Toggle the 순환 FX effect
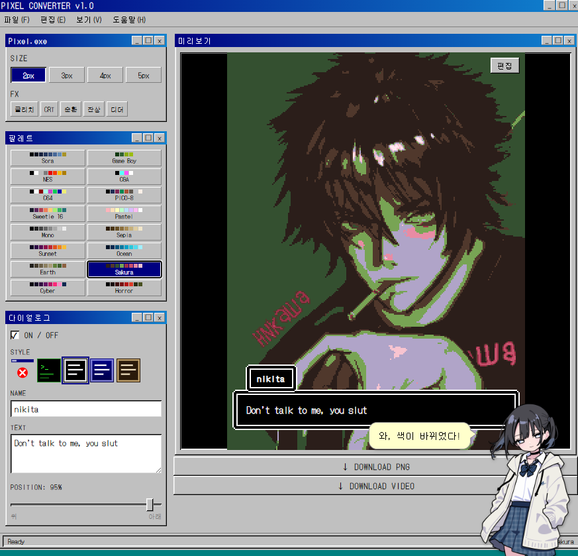 click(x=70, y=109)
